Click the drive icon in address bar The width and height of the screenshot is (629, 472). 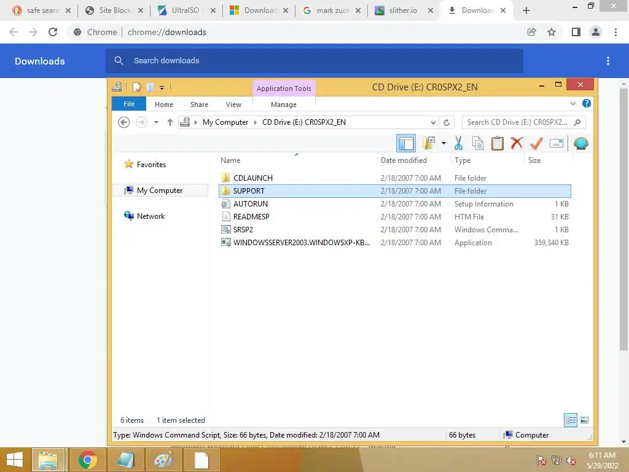point(185,122)
